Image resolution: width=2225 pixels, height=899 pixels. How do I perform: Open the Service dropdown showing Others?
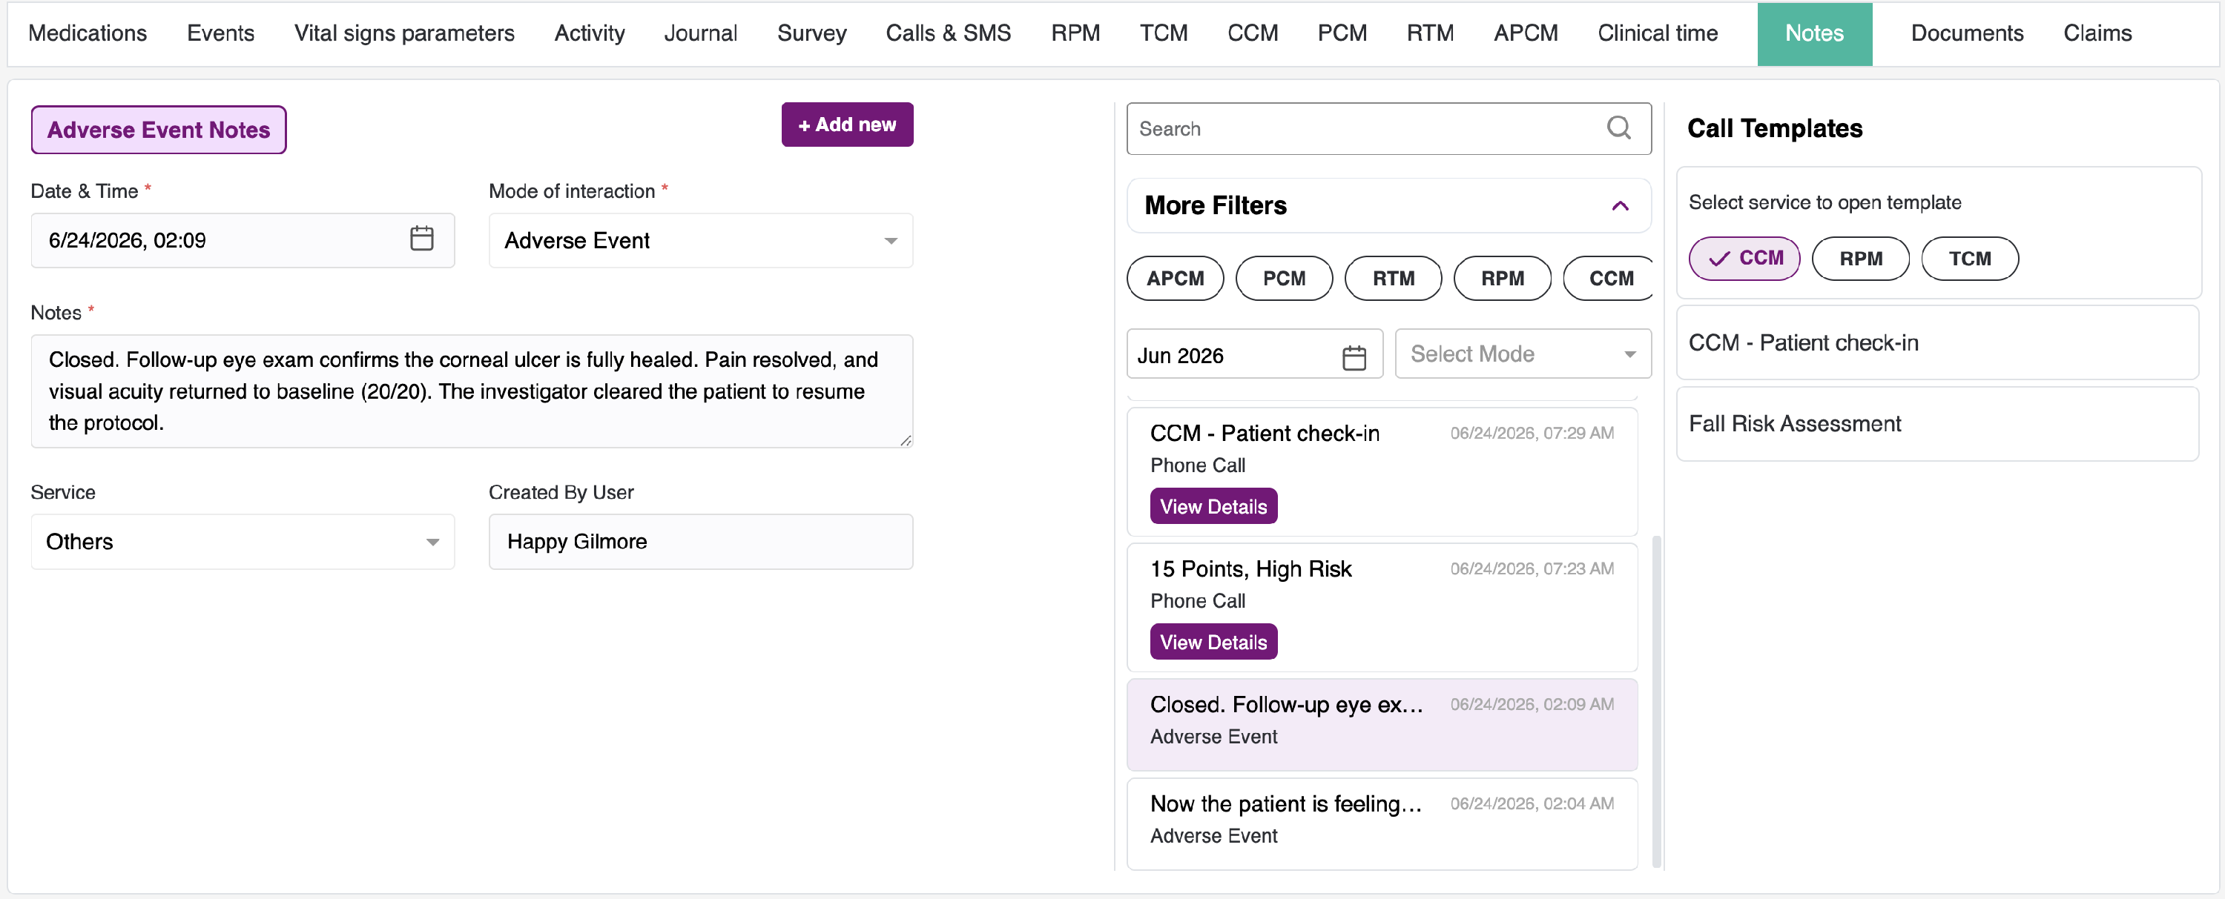click(x=243, y=542)
